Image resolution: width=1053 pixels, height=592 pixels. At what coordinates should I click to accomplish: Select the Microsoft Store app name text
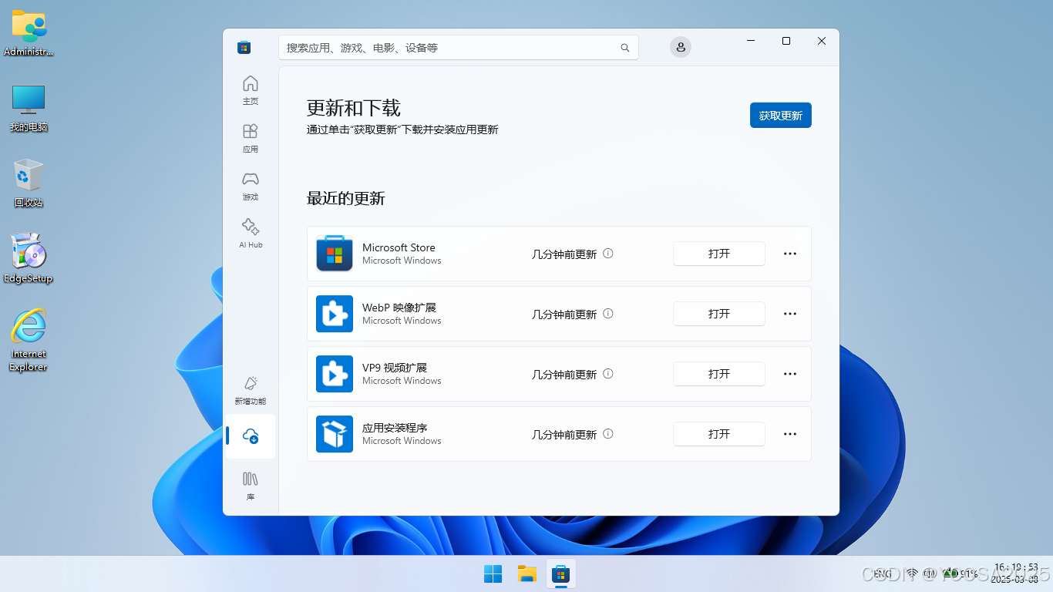click(x=399, y=247)
